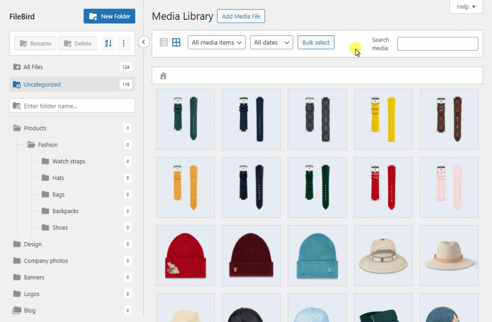Open the pink watch strap thumbnail
Screen dimensions: 492x322
pos(449,188)
